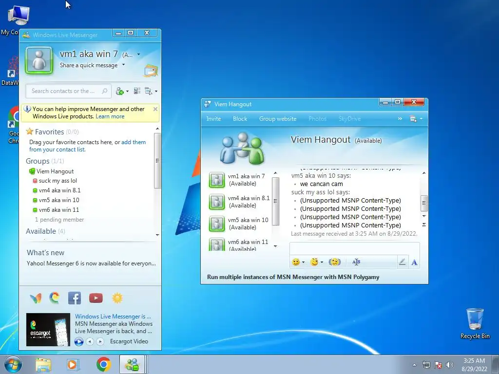Viewport: 499px width, 374px height.
Task: Send a nudge with the nudge icon
Action: (x=335, y=262)
